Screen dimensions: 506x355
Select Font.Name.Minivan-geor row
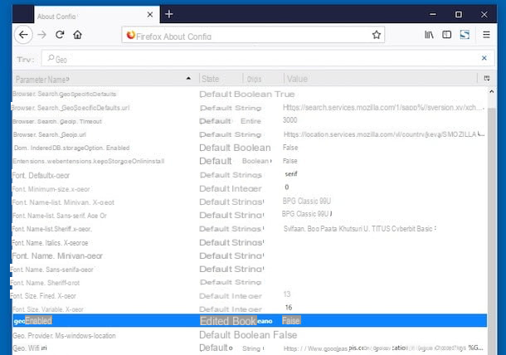[250, 256]
